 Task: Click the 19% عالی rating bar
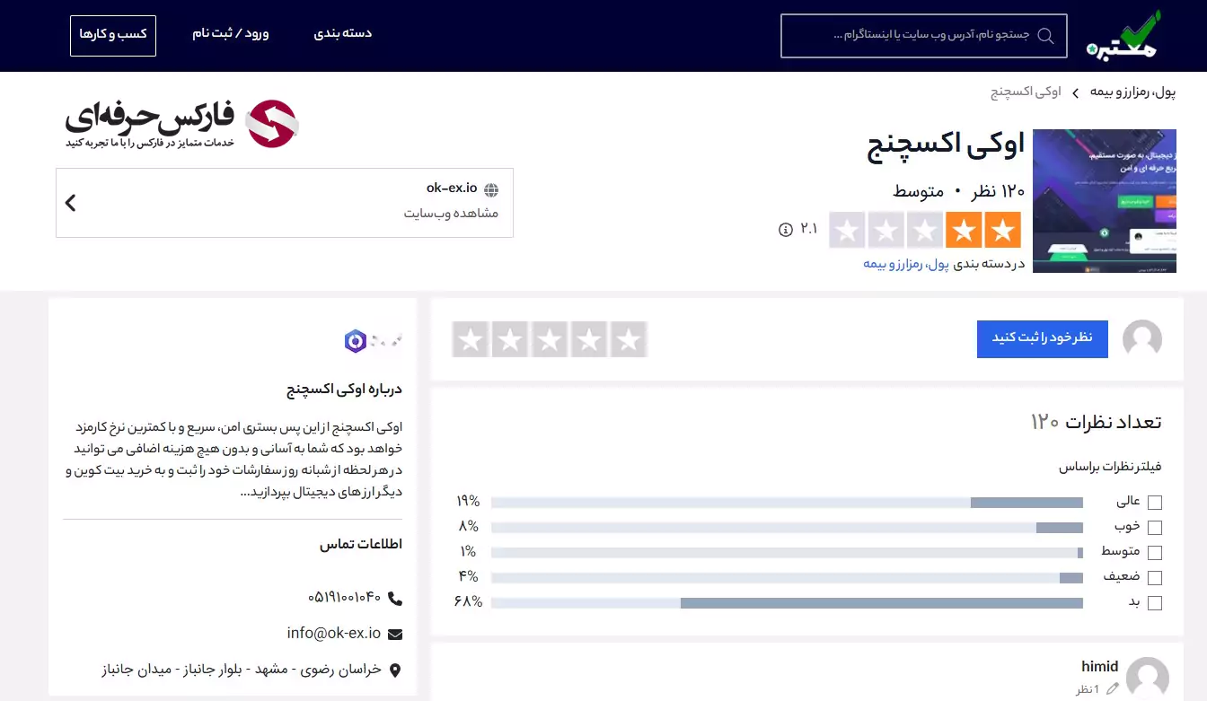point(787,503)
